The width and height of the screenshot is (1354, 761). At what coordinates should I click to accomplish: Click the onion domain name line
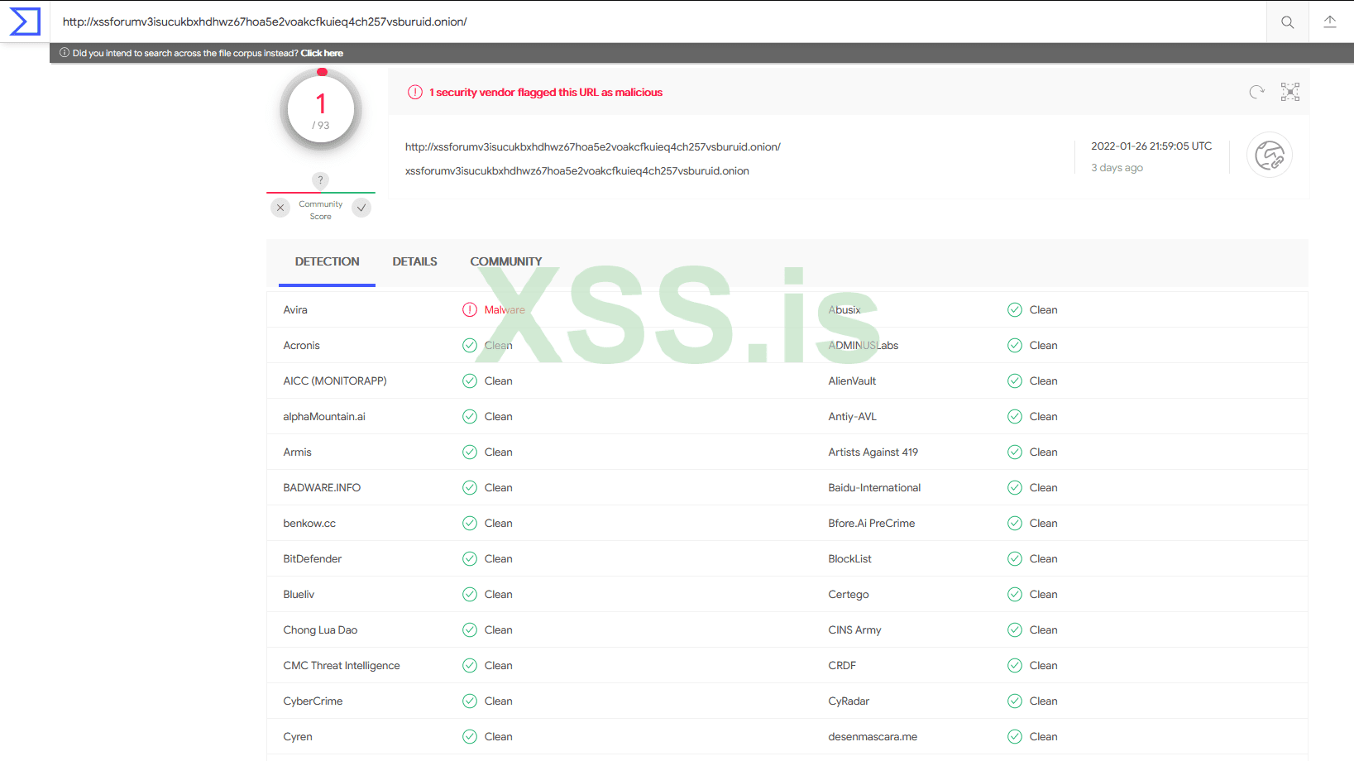point(577,171)
